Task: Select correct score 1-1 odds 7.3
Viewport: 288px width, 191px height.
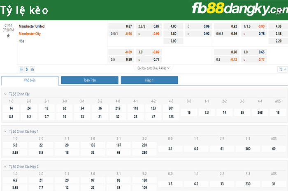Action: click(207, 113)
